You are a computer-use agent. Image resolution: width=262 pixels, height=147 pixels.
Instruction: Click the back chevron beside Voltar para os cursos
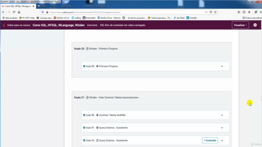point(4,25)
